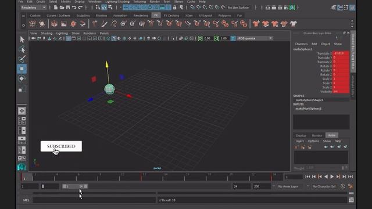Click the Create nCloth shirt icon
The height and width of the screenshot is (209, 372).
(x=256, y=24)
